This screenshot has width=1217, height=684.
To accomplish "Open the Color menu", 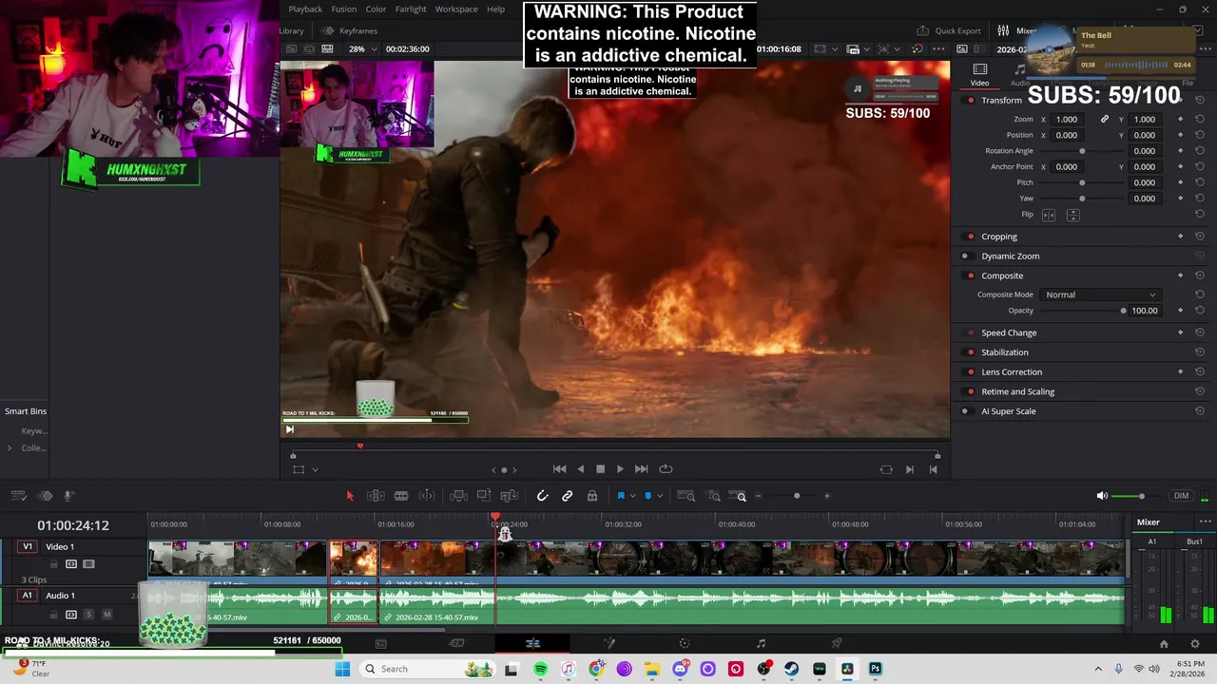I will tap(377, 9).
